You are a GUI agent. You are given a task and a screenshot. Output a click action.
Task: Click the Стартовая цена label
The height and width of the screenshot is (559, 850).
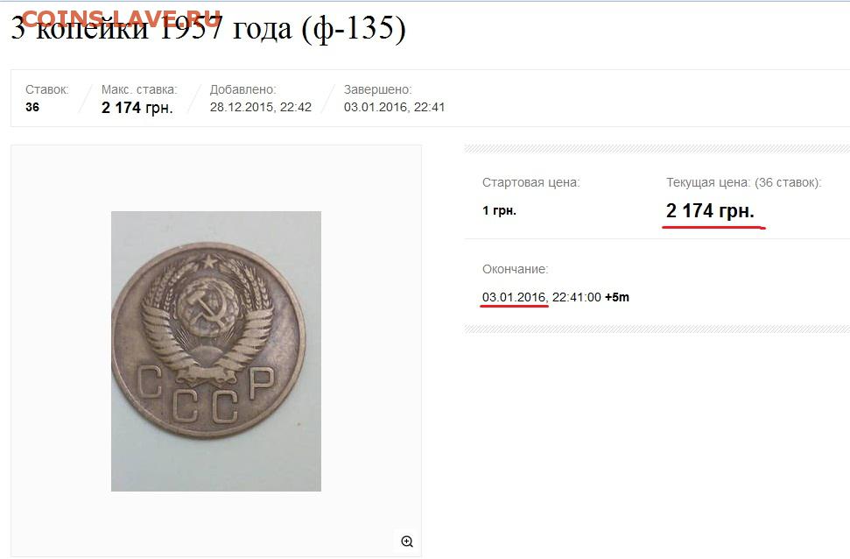click(x=530, y=182)
